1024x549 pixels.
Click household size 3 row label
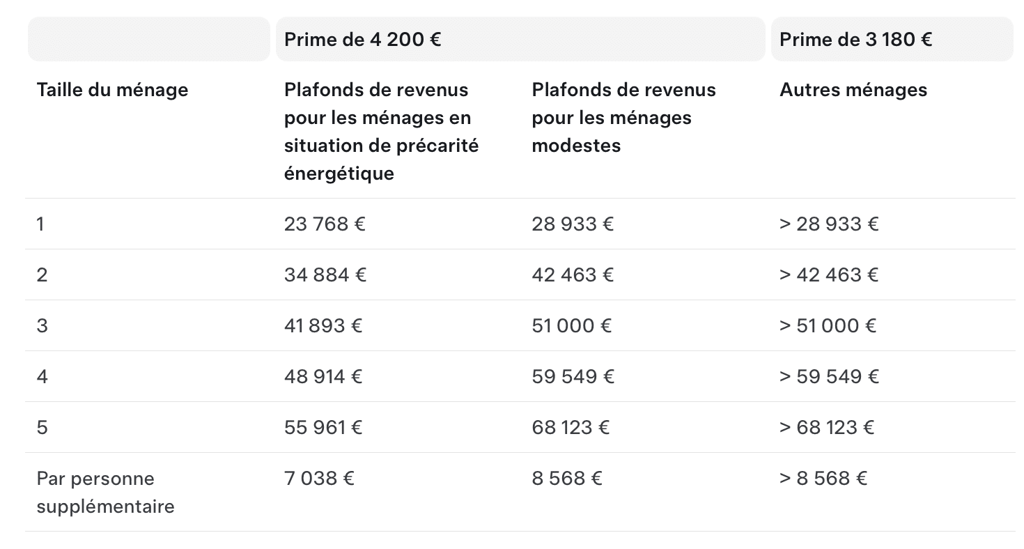click(x=42, y=325)
